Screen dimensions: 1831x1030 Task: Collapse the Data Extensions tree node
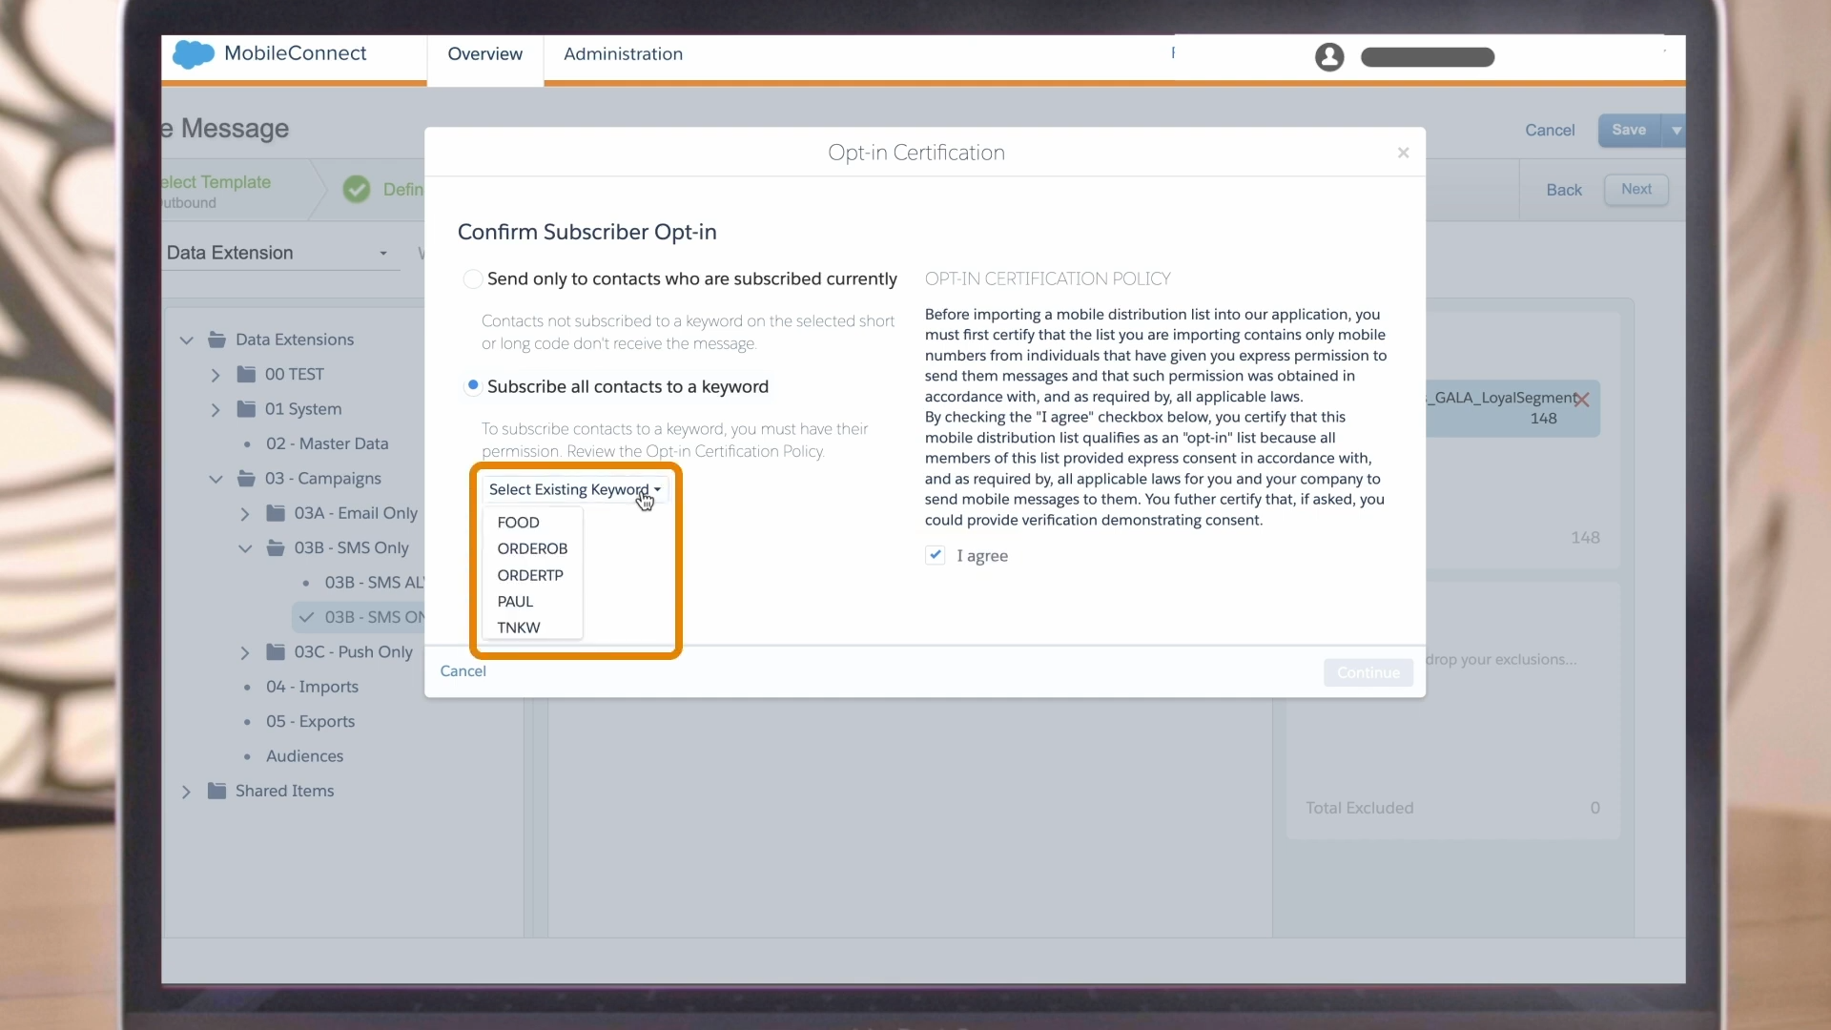coord(187,340)
